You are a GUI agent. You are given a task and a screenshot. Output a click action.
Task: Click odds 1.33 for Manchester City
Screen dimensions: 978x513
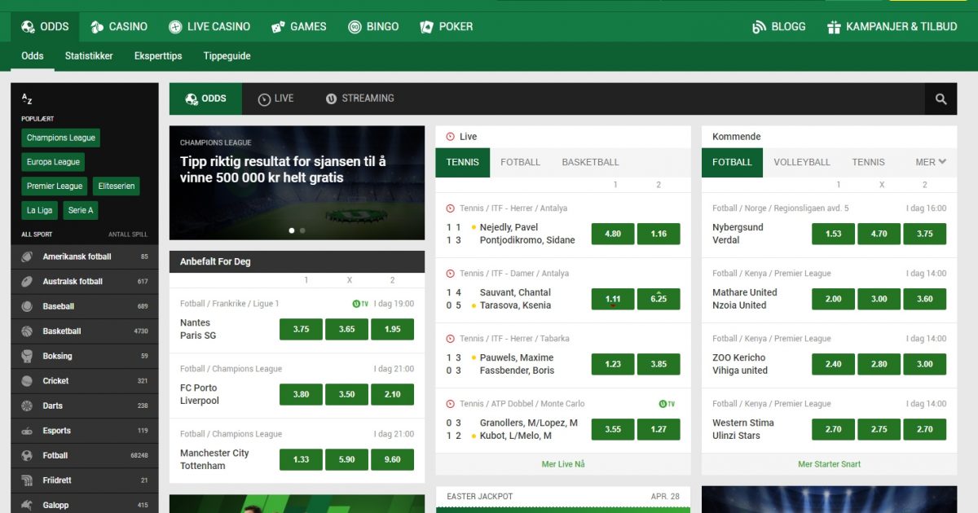(300, 459)
